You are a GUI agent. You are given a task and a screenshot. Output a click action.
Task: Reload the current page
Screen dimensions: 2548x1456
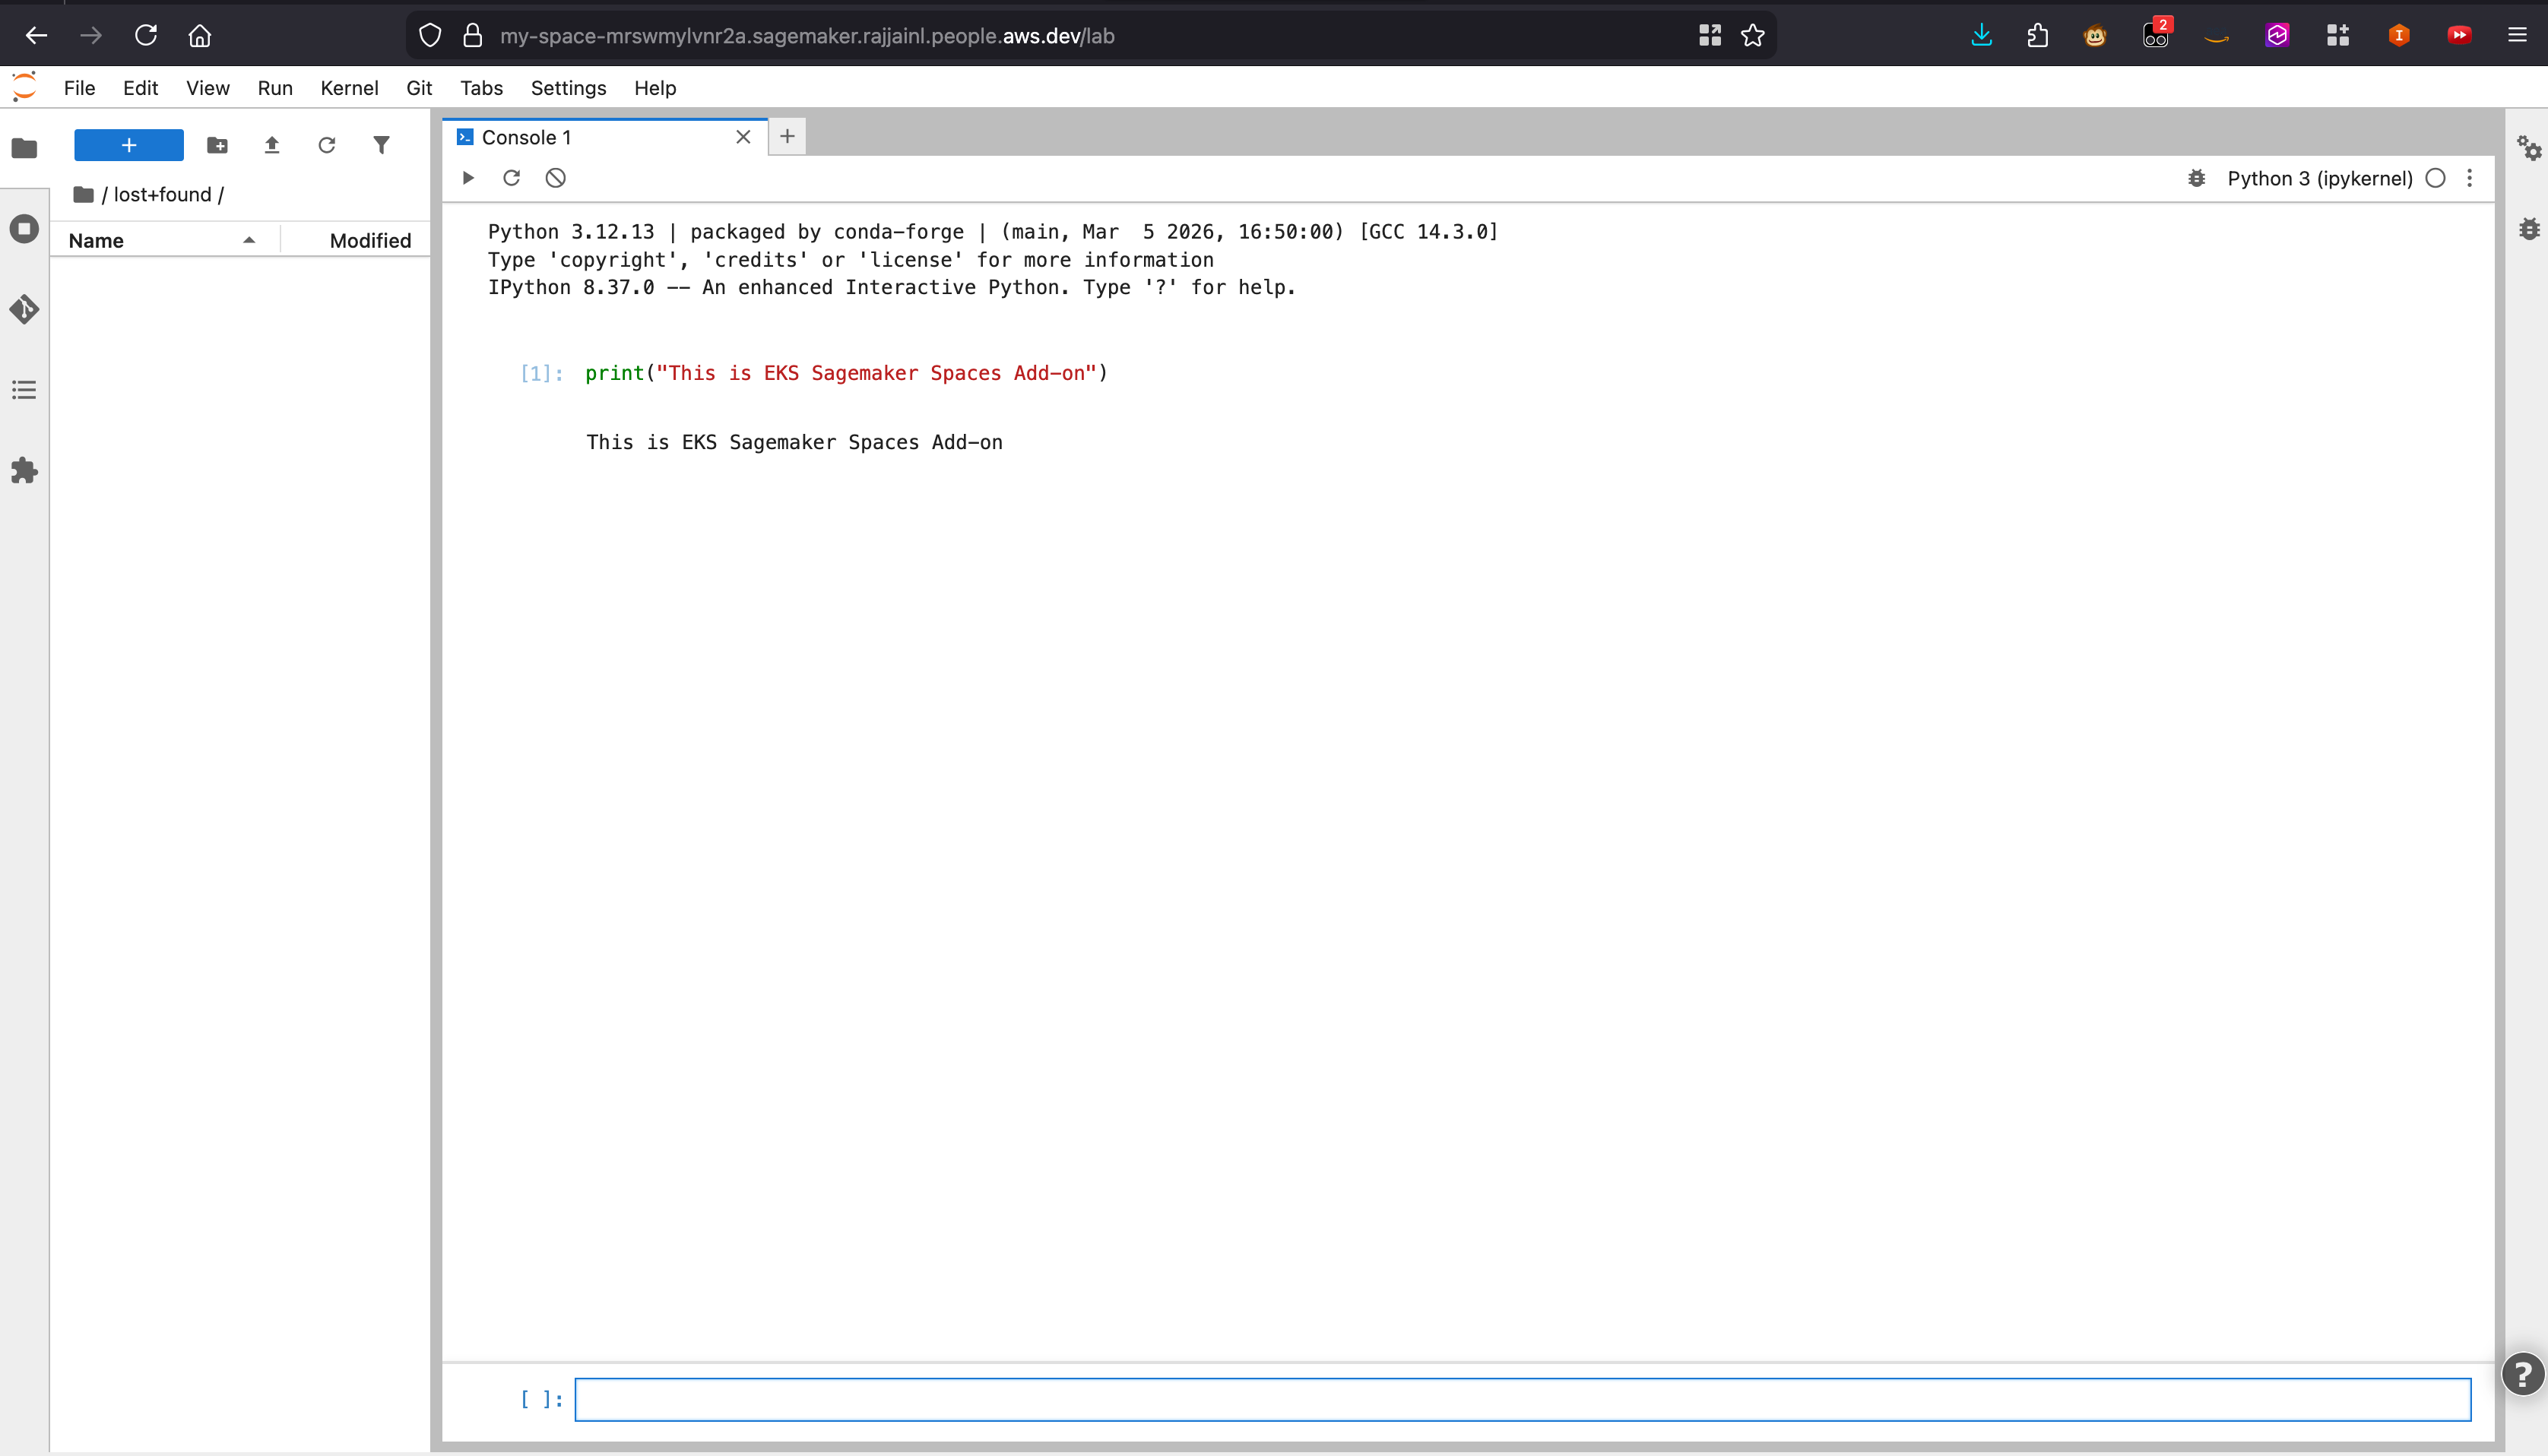click(146, 36)
